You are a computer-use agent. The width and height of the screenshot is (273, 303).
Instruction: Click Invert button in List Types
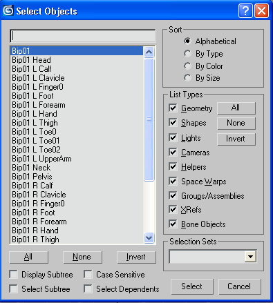point(236,139)
